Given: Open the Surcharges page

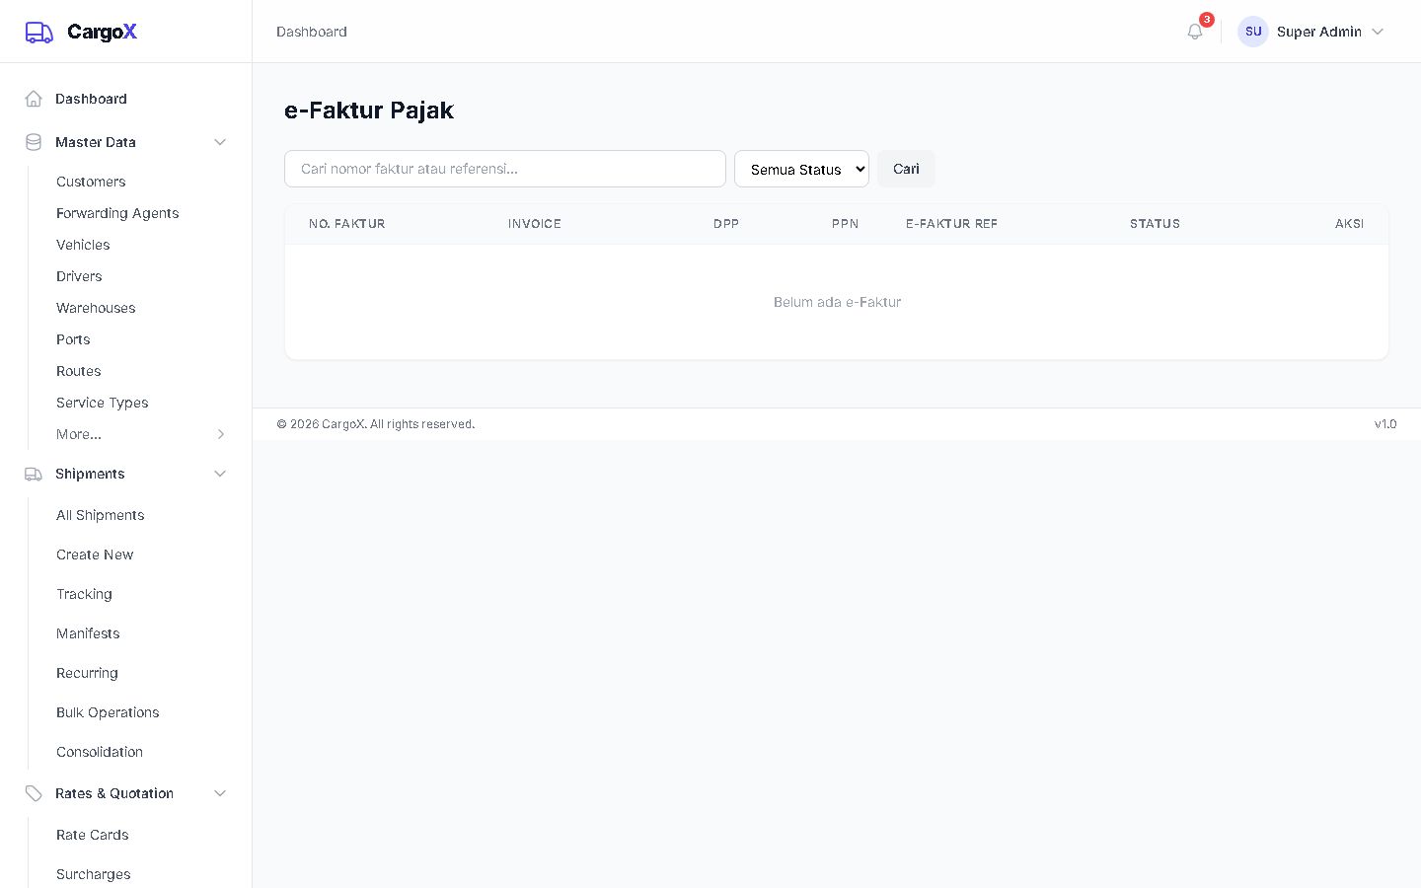Looking at the screenshot, I should tap(94, 874).
